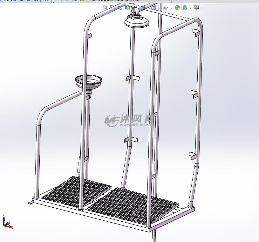This screenshot has height=242, width=259.
Task: Select the Isometric view cube icon
Action: [x=142, y=8]
